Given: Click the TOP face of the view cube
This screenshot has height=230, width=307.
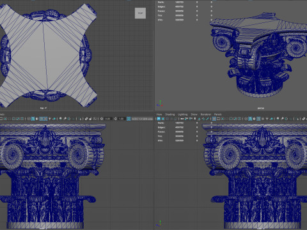Looking at the screenshot, I should tap(140, 13).
